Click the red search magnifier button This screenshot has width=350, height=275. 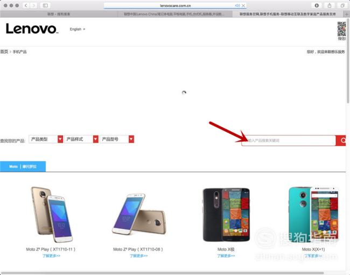point(341,141)
